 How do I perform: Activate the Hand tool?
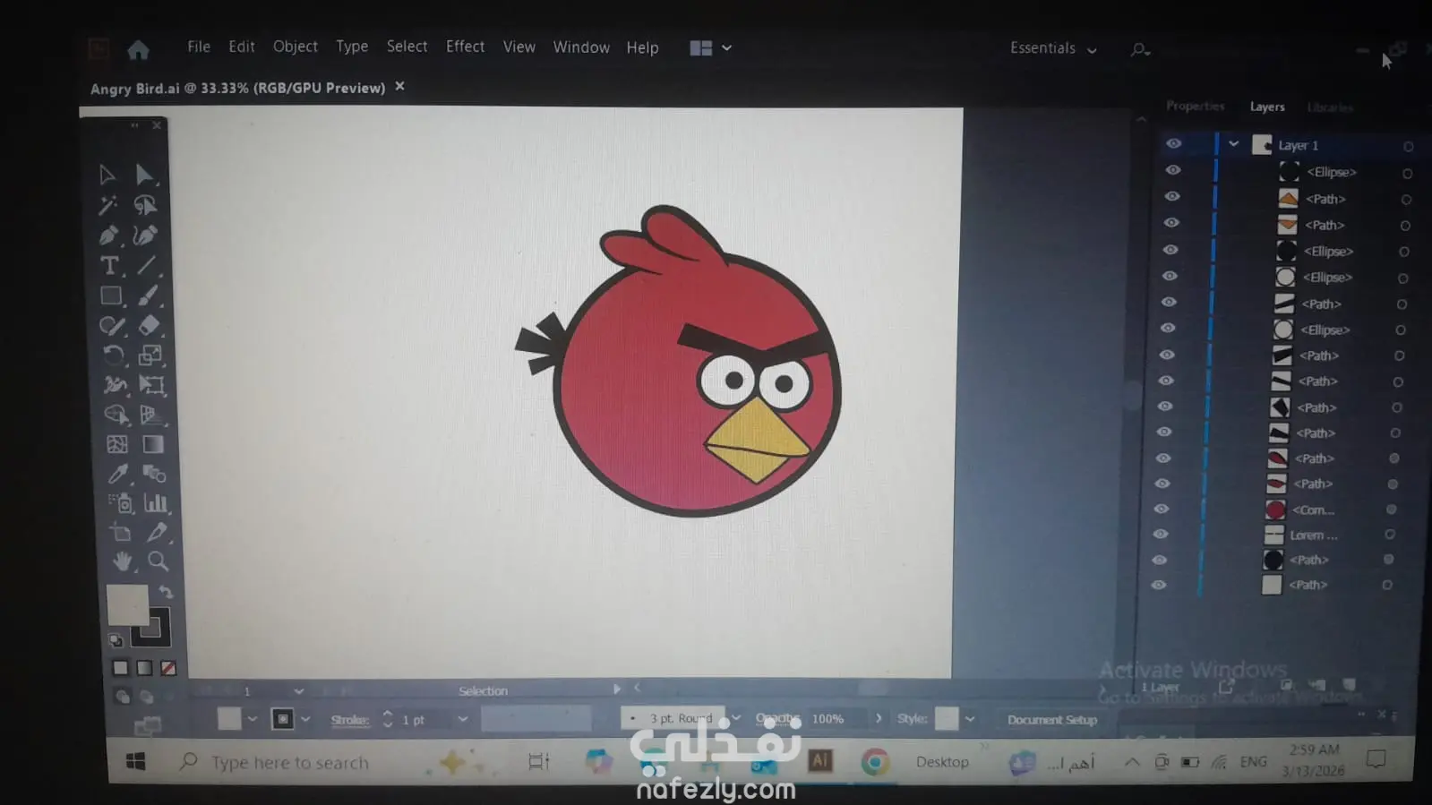click(x=121, y=561)
